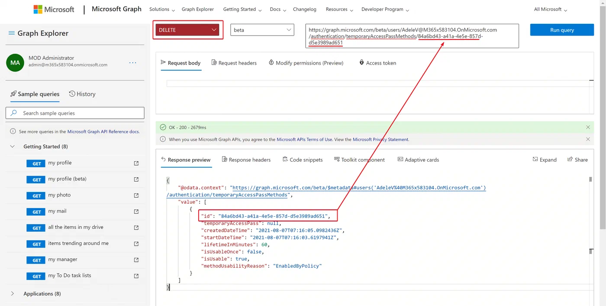
Task: Select the items trending around me query
Action: pyautogui.click(x=78, y=244)
